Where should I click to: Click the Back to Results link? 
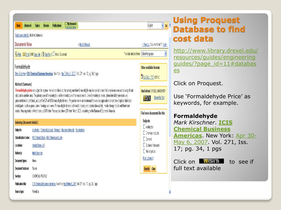coord(85,45)
